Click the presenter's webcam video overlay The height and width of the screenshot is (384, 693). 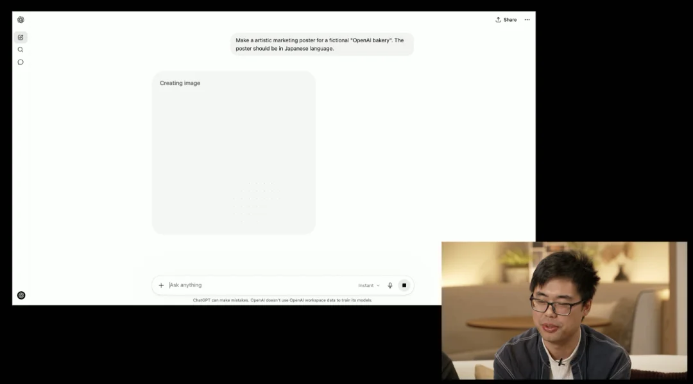[563, 310]
